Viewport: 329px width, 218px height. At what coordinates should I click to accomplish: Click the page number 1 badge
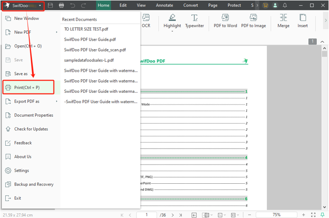[x=313, y=41]
